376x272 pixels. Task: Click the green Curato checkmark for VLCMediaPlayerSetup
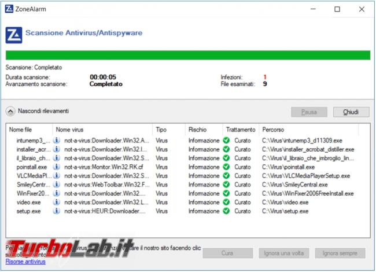coord(226,176)
